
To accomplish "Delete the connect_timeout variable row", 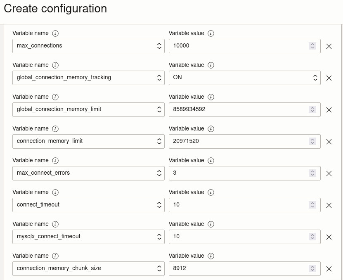I will coord(329,205).
